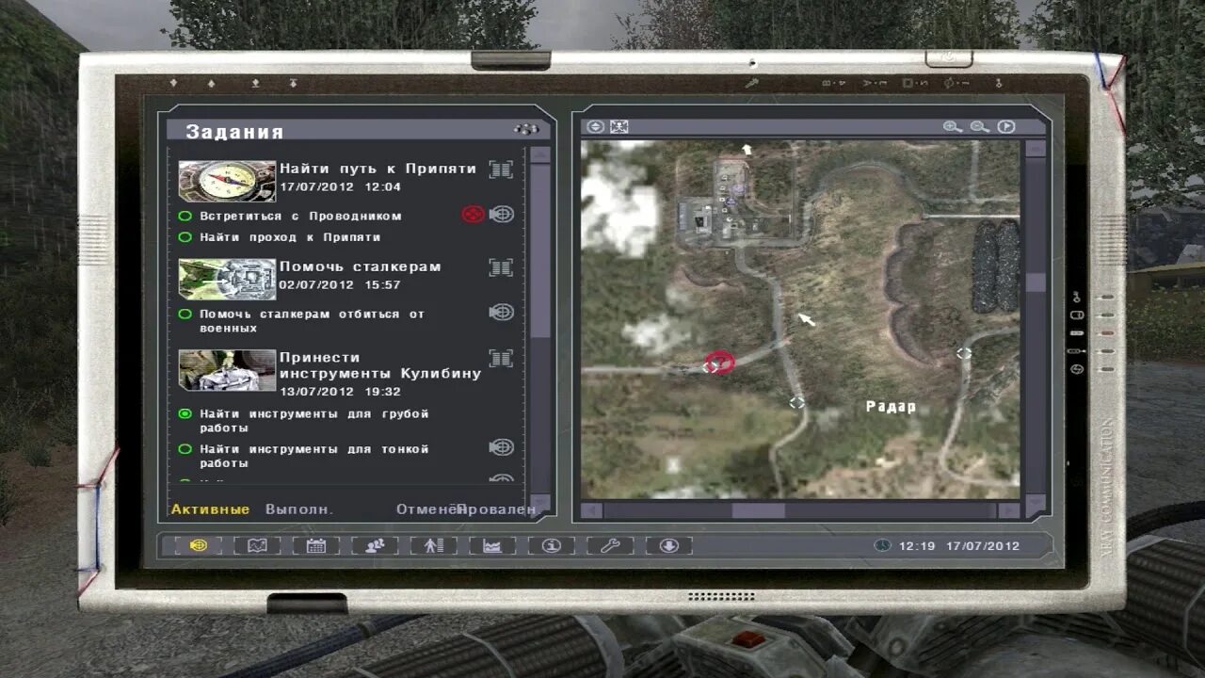Open the contacts section icon
1205x678 pixels.
pyautogui.click(x=375, y=545)
